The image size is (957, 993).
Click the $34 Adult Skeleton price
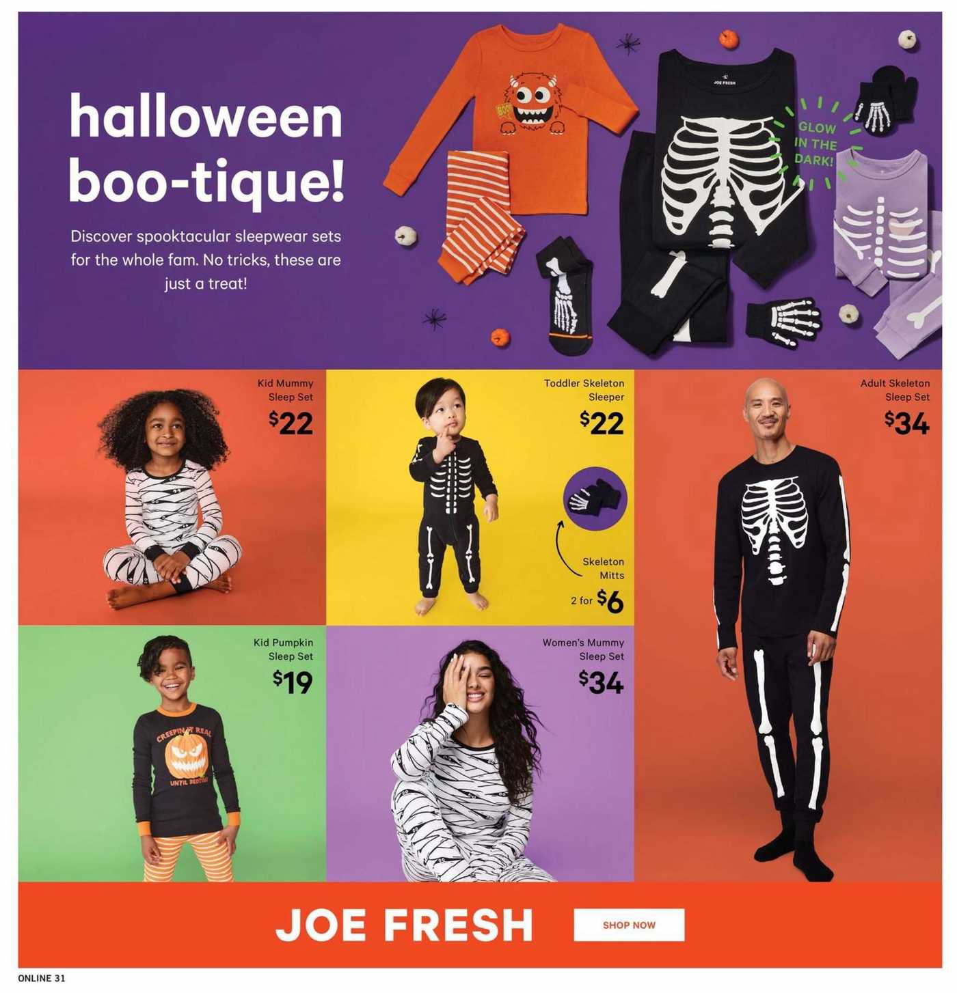[907, 423]
